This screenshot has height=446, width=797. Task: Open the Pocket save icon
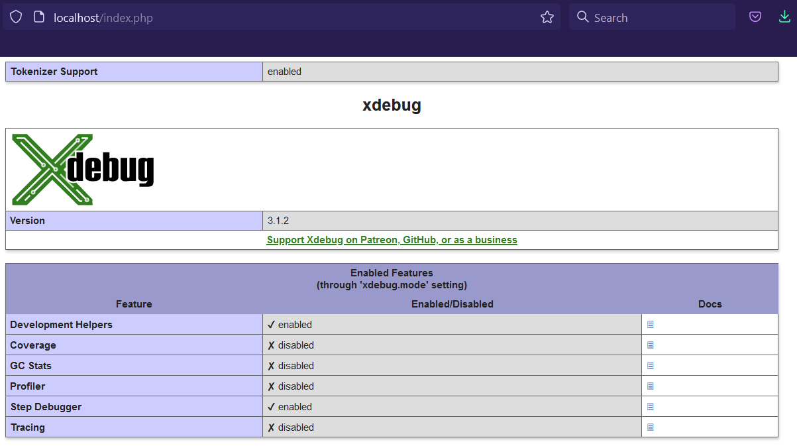coord(755,17)
